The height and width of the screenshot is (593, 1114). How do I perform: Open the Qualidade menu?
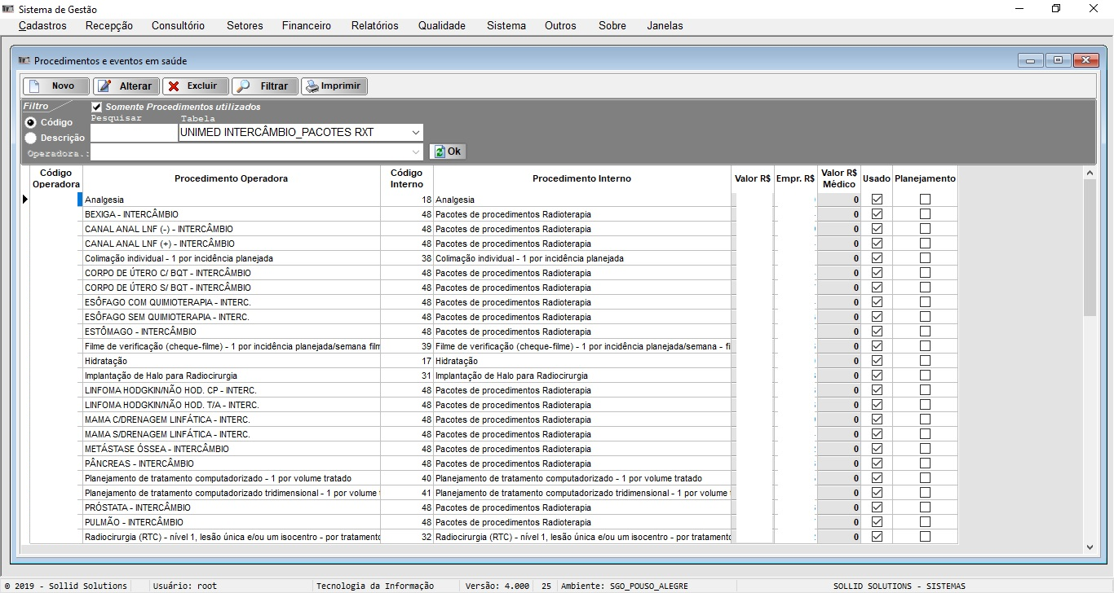point(442,25)
